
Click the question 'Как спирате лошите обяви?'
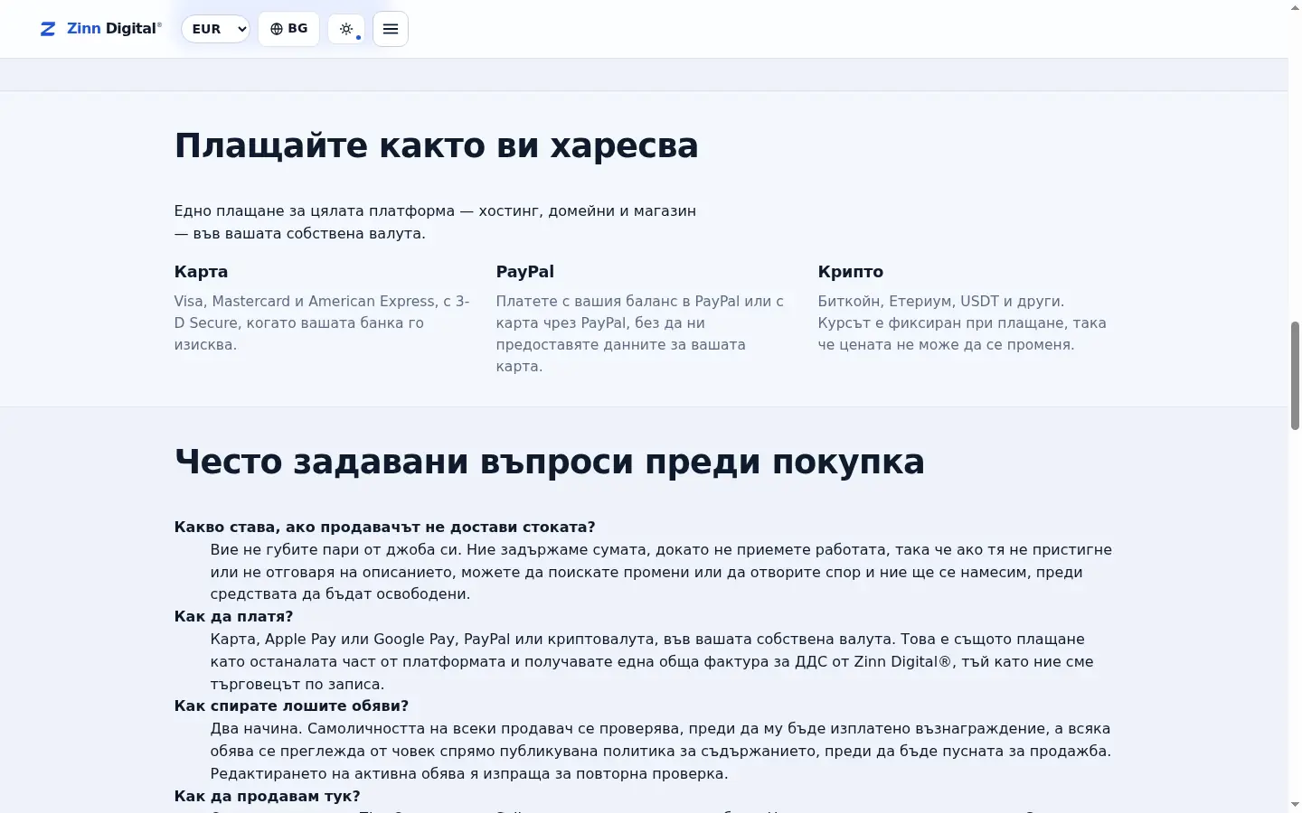pos(291,706)
